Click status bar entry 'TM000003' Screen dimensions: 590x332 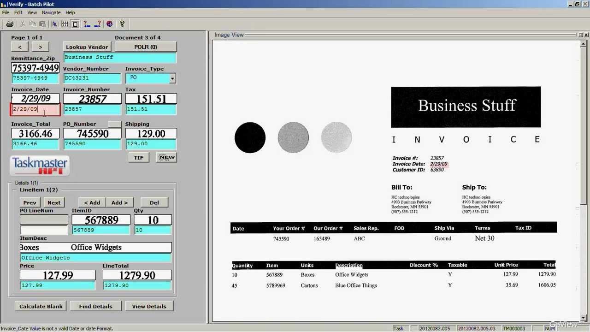[514, 328]
